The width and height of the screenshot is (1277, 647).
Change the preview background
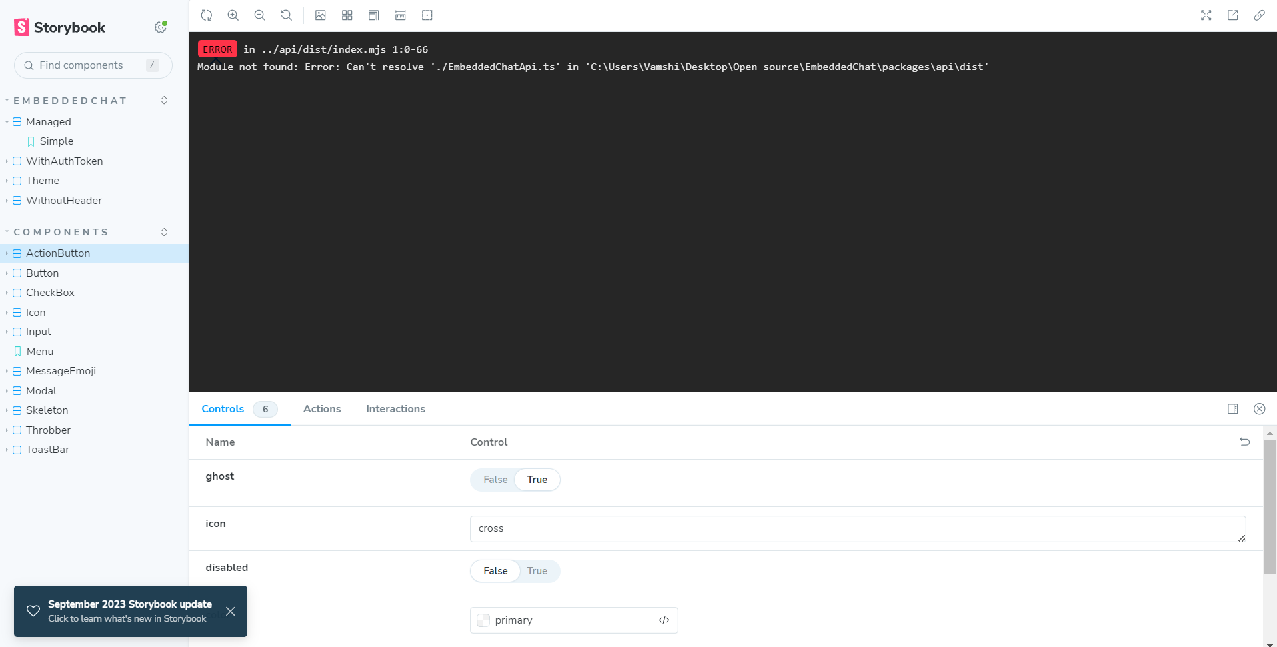tap(321, 15)
